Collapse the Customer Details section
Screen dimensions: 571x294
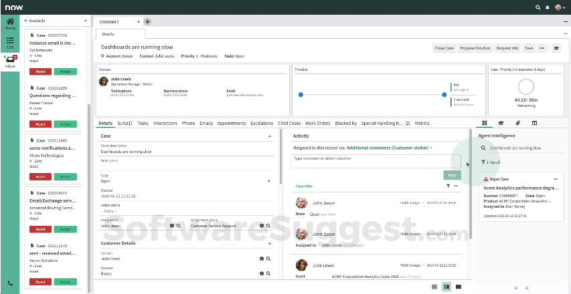[x=269, y=244]
